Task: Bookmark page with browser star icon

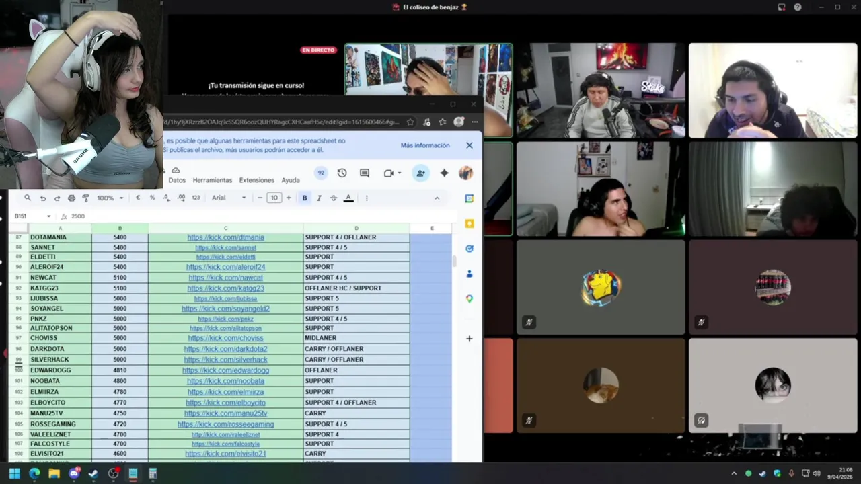Action: pos(410,122)
